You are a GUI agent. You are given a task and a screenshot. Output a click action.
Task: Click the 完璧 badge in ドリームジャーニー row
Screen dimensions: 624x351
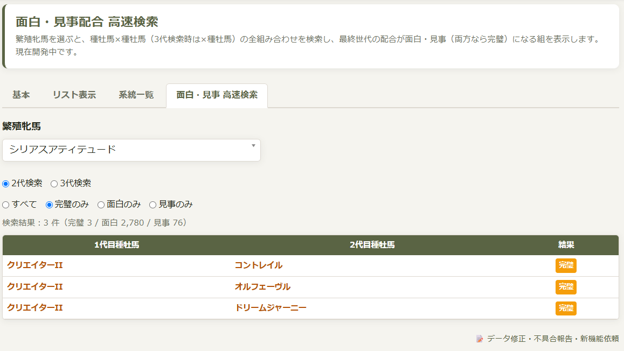pyautogui.click(x=566, y=308)
